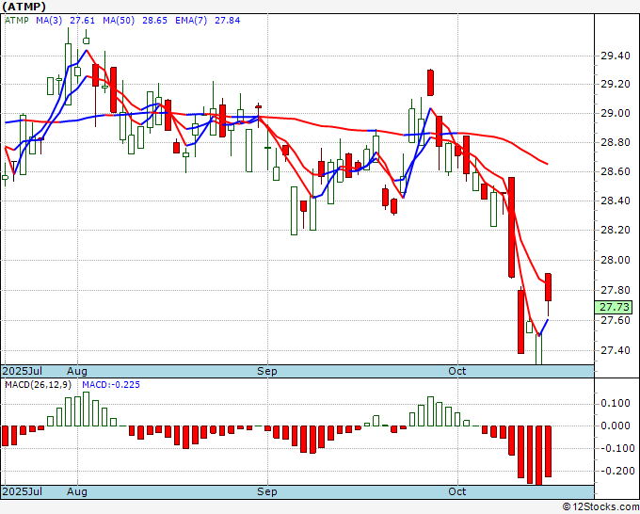This screenshot has height=514, width=640.
Task: Click the MACD:-0.225 value readout
Action: 111,385
